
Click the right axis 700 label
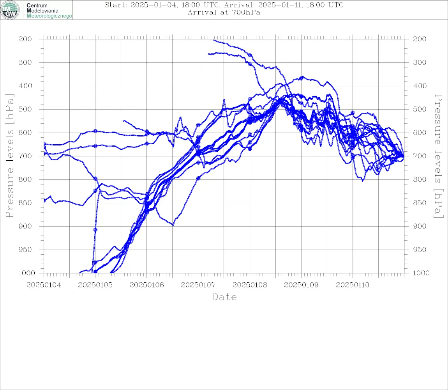(420, 156)
